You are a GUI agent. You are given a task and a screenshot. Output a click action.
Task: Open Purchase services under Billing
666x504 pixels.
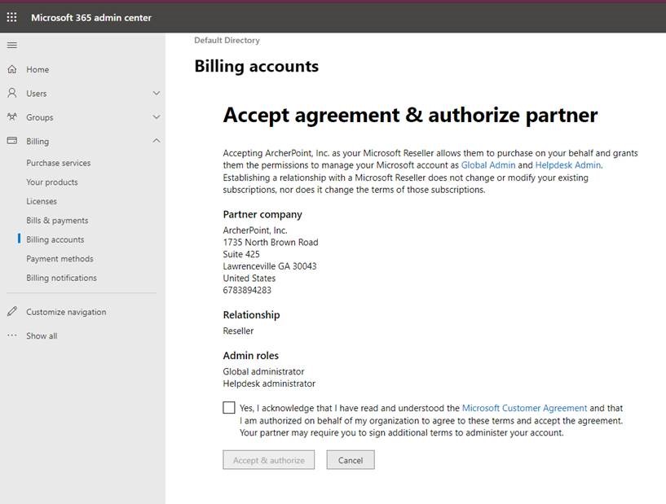58,163
